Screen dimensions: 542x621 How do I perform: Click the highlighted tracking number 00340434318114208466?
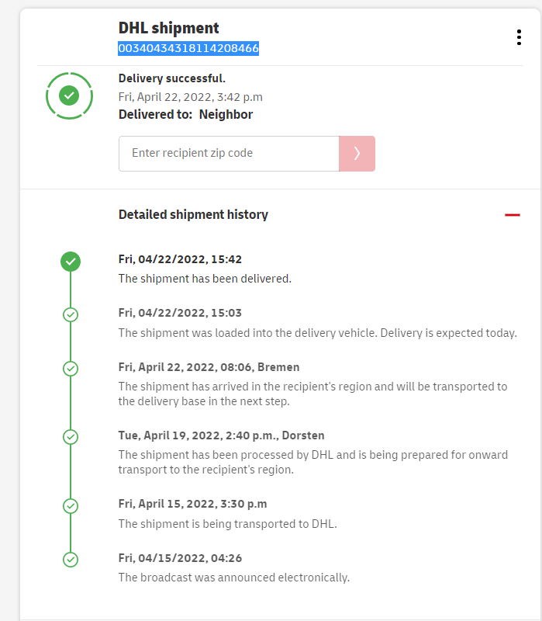click(188, 48)
